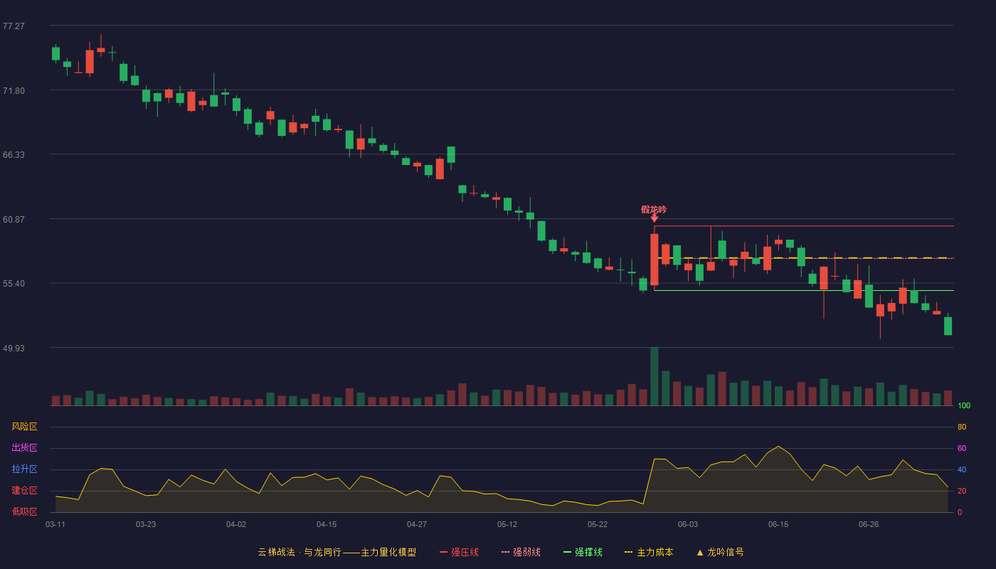Click the 低吸区 zone label
The width and height of the screenshot is (996, 569).
pyautogui.click(x=24, y=511)
